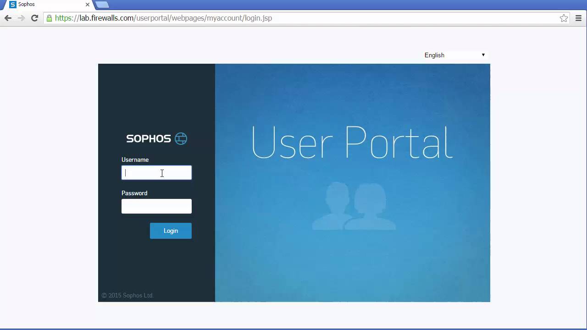Open the Chrome hamburger menu
The image size is (587, 330).
pos(578,18)
